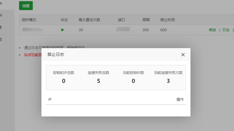Select the 周期 column header

(x=146, y=20)
